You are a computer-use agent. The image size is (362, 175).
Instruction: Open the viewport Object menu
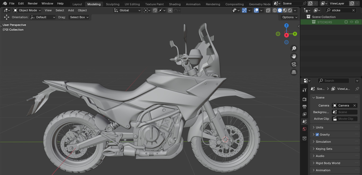pos(82,10)
